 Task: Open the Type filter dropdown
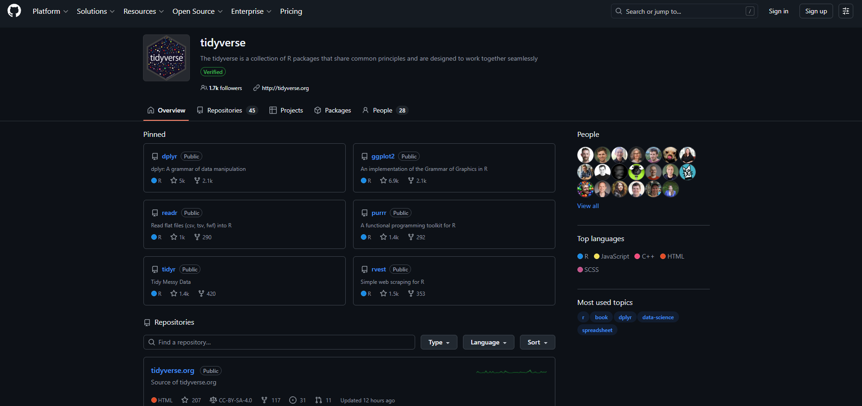pos(439,342)
